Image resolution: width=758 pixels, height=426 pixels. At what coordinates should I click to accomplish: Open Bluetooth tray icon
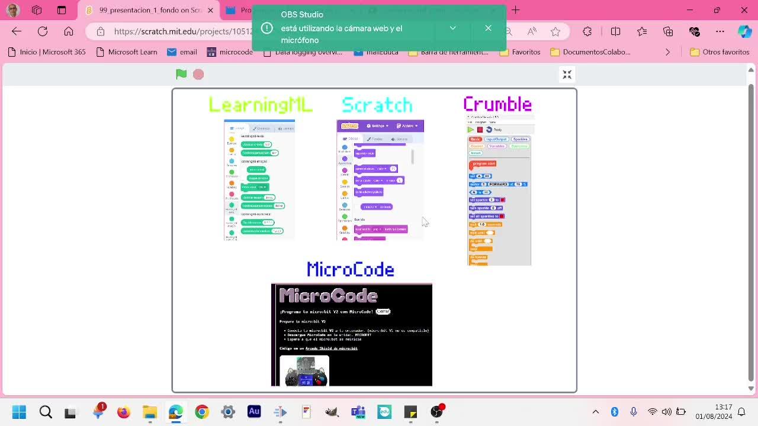[615, 412]
